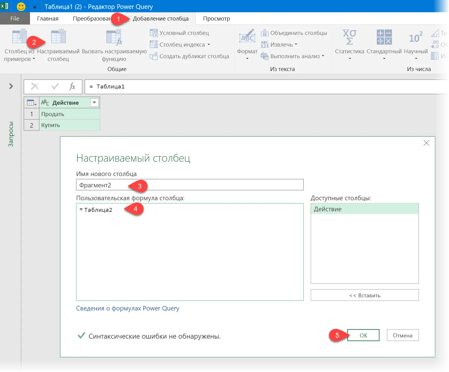
Task: Select the Продать cell
Action: click(70, 114)
